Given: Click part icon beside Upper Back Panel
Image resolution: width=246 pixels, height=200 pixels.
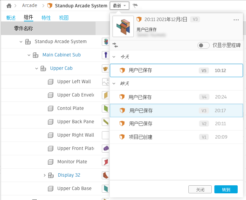Looking at the screenshot, I should click(51, 122).
